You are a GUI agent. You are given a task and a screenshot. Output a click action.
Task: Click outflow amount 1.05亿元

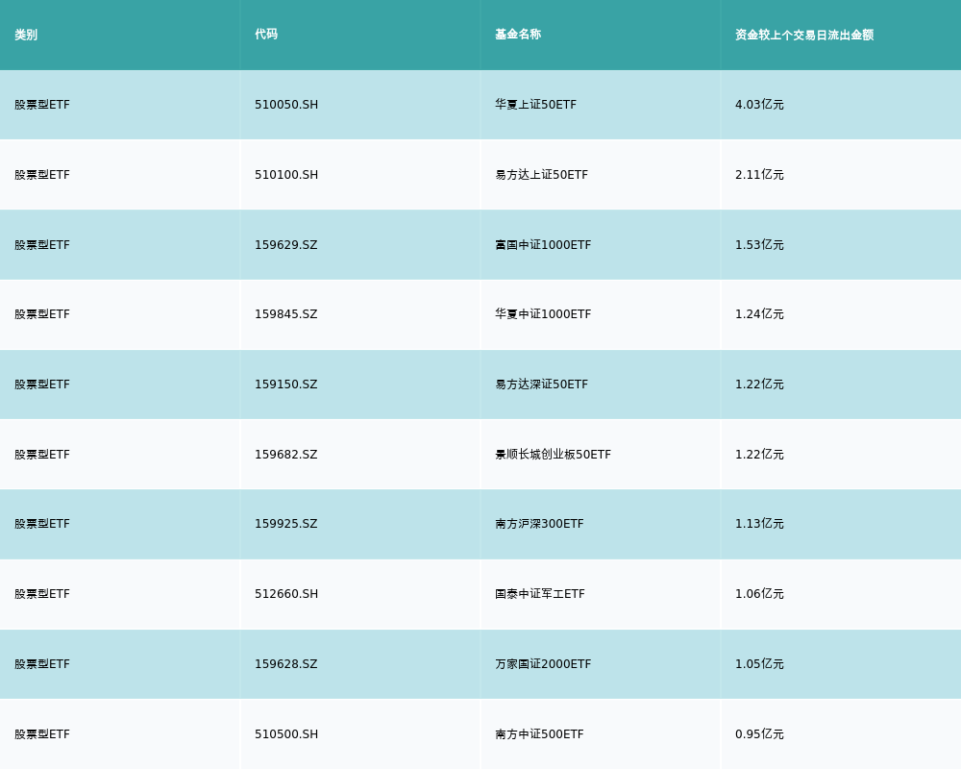pos(759,664)
